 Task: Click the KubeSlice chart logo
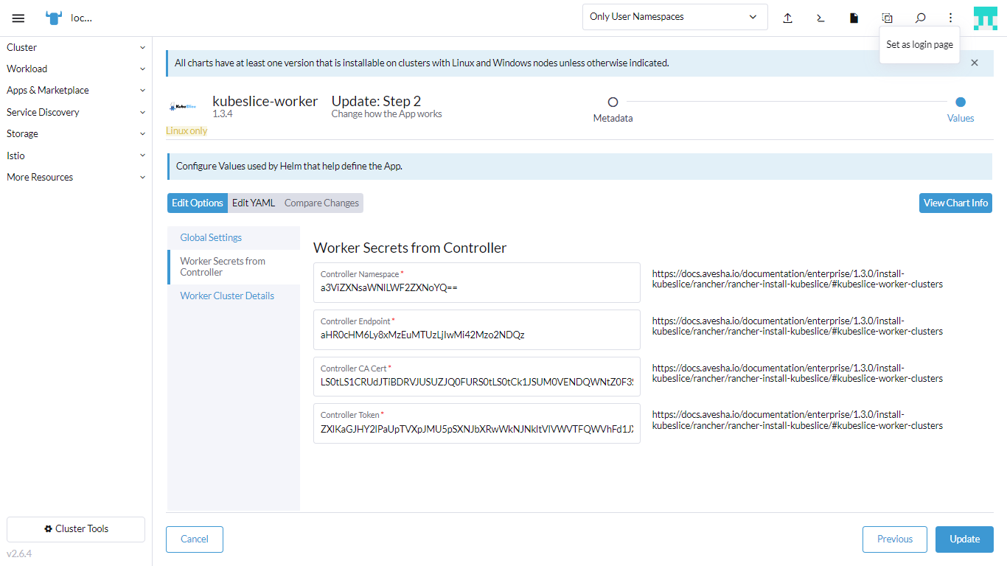coord(181,107)
